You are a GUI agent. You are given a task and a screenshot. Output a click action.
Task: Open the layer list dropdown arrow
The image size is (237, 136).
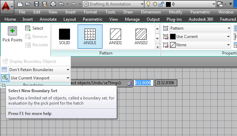[214, 4]
